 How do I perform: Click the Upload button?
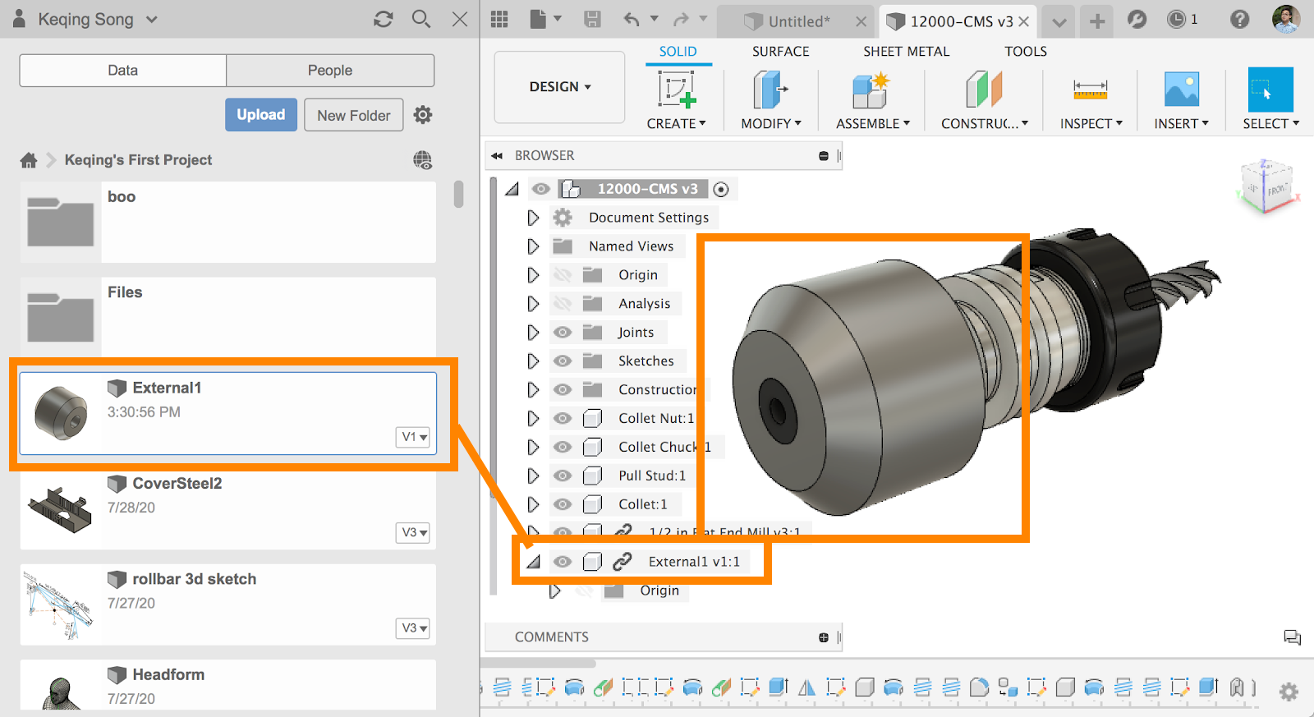point(261,115)
